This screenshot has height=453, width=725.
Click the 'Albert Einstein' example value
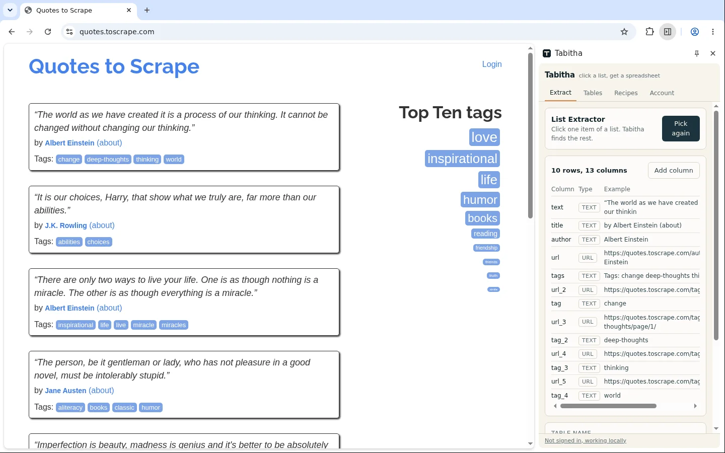(626, 240)
